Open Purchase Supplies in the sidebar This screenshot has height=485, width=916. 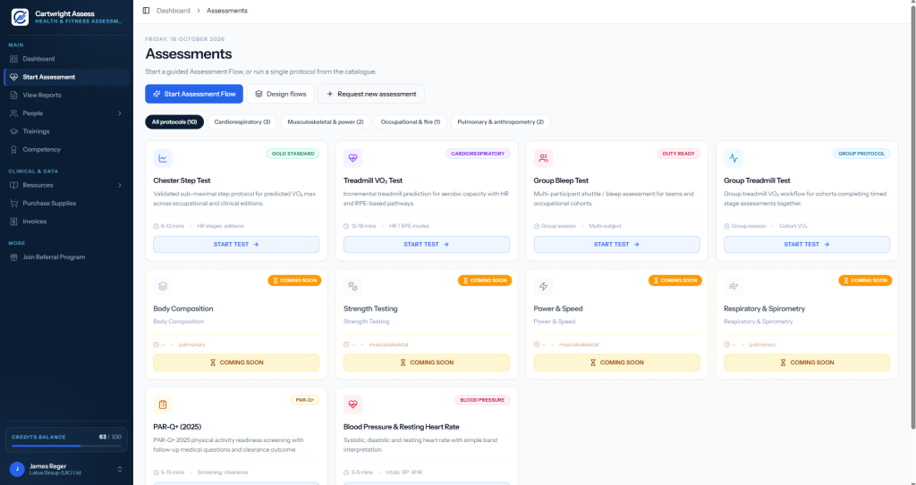point(66,203)
